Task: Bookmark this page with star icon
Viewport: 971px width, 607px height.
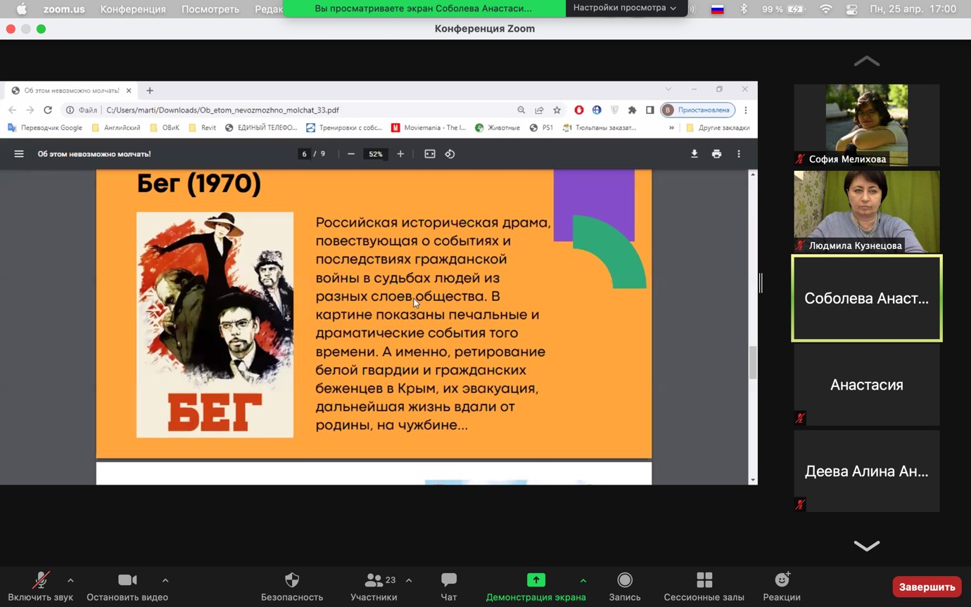Action: (557, 110)
